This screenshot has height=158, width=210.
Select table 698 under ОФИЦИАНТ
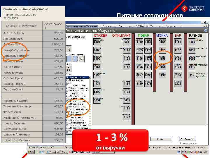click(127, 42)
